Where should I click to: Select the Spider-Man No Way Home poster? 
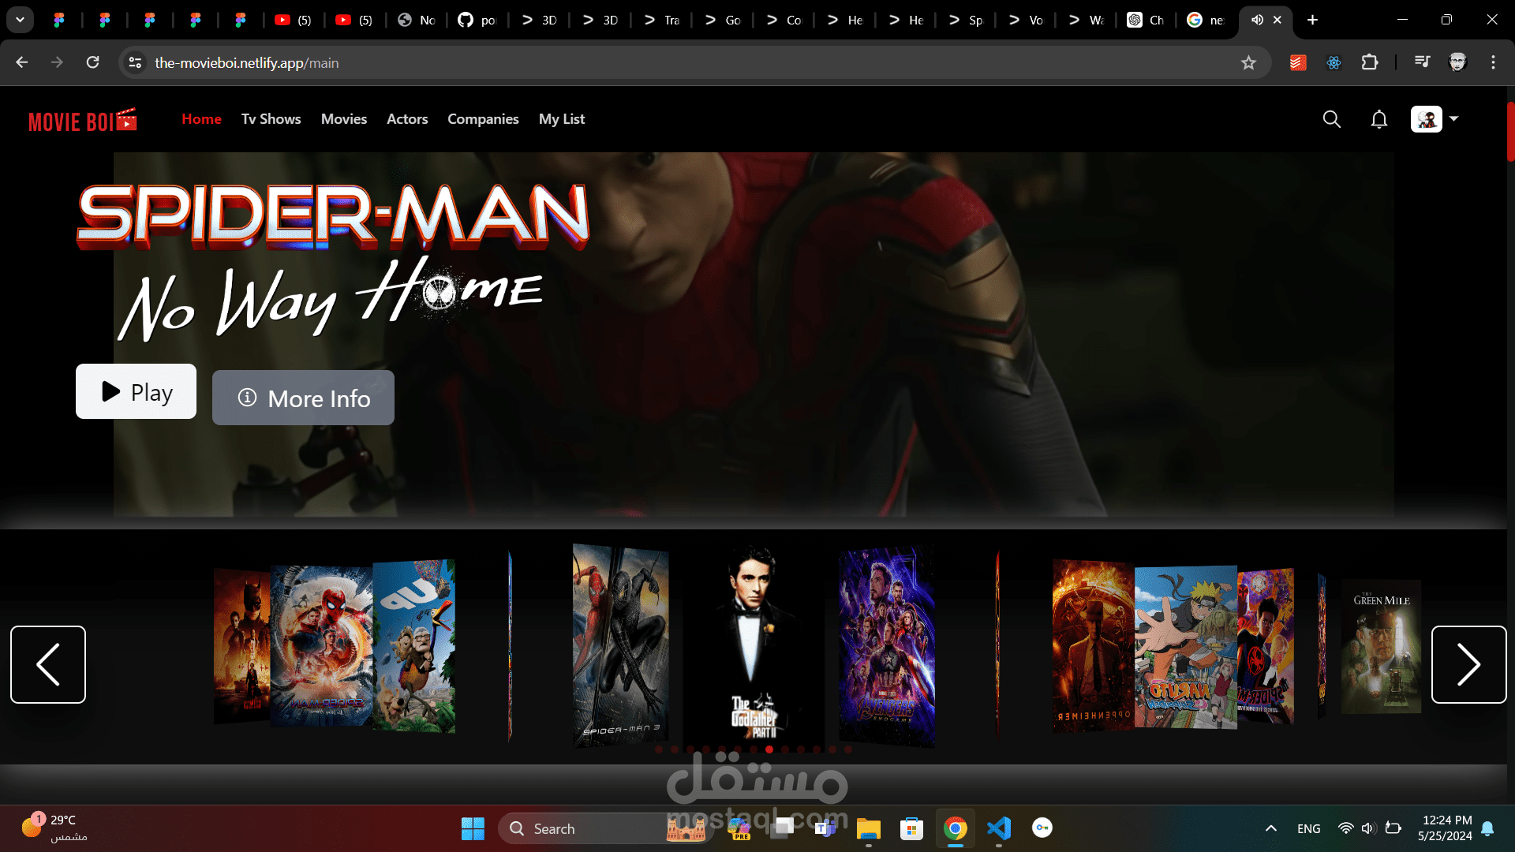point(321,645)
